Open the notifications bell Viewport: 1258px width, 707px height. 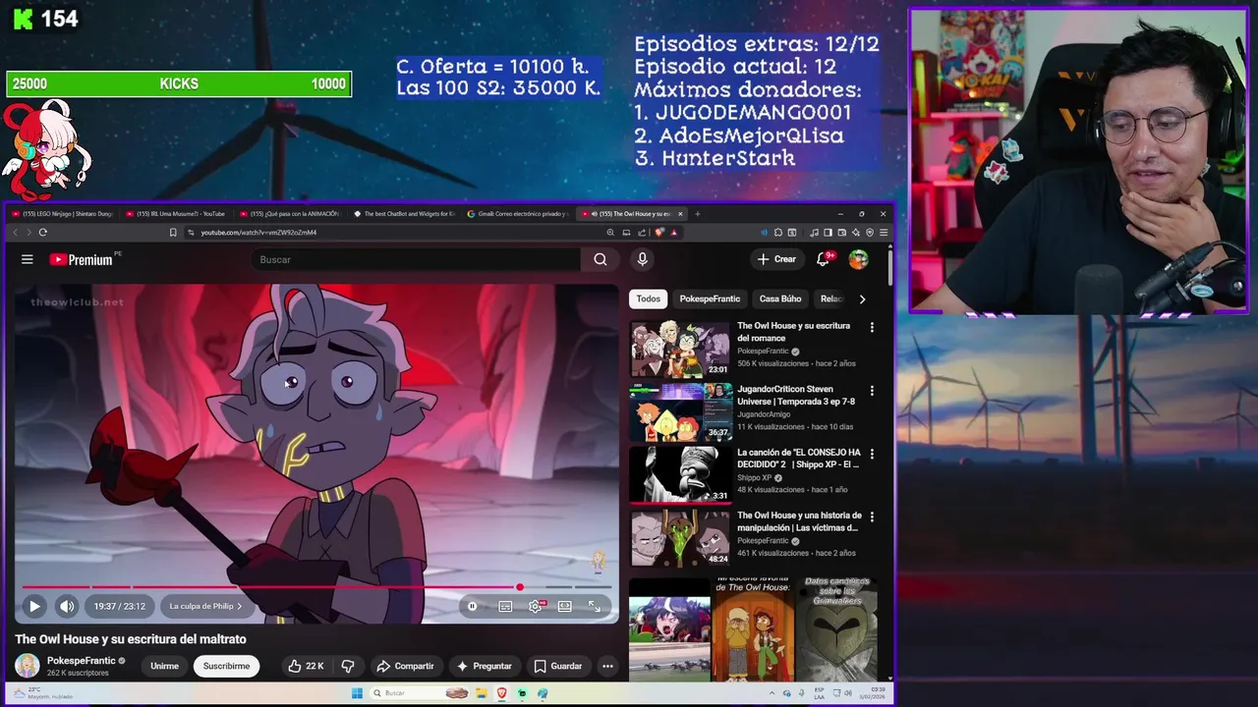pyautogui.click(x=824, y=259)
